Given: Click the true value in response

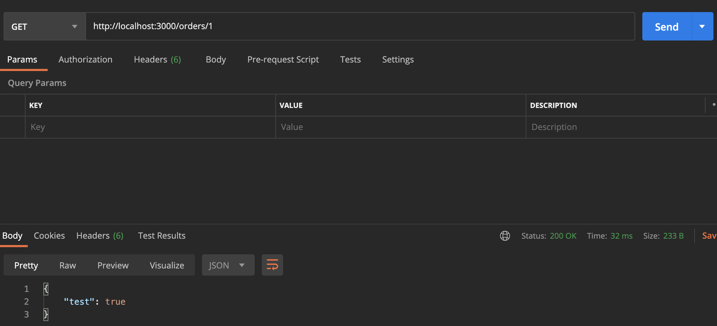Looking at the screenshot, I should pyautogui.click(x=115, y=301).
